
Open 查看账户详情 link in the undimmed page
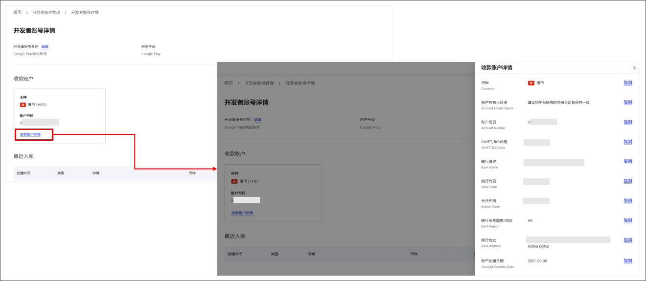pos(30,134)
